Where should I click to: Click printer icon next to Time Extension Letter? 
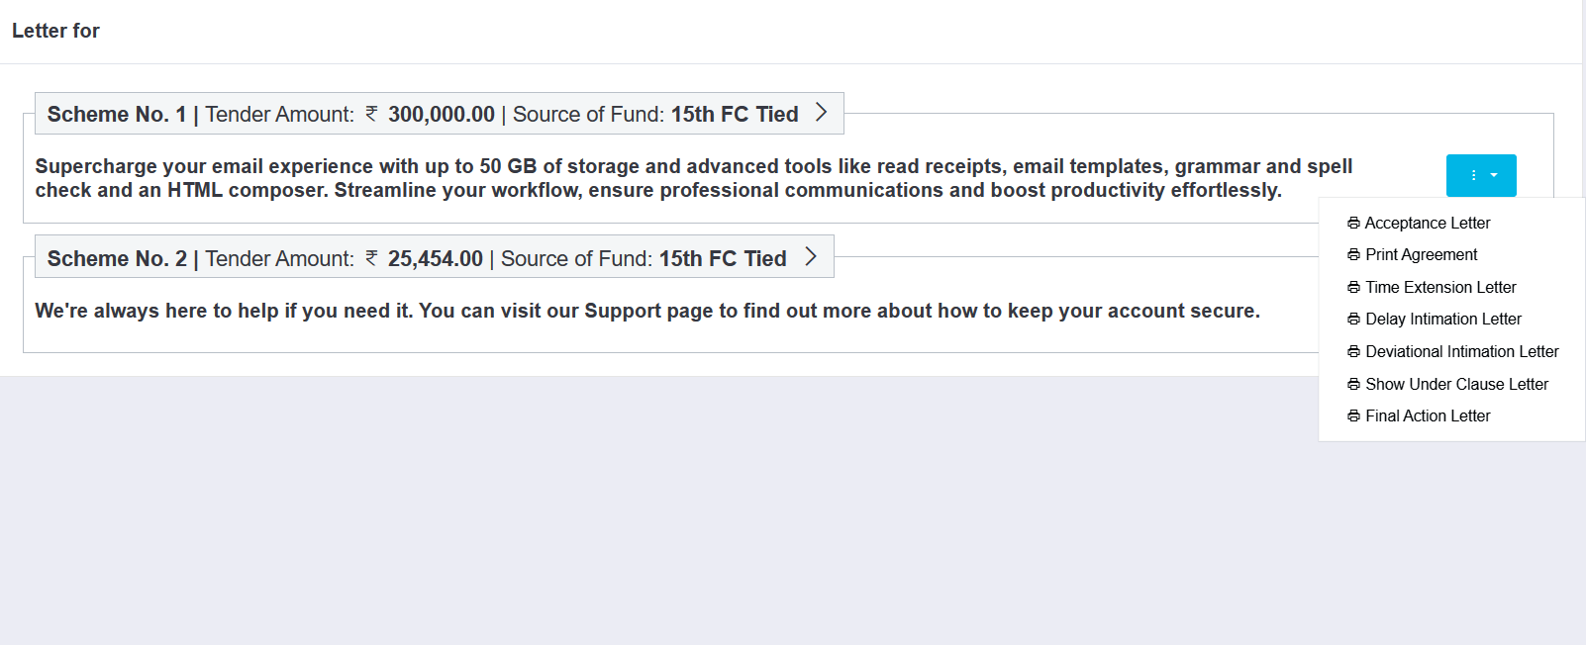(x=1353, y=288)
